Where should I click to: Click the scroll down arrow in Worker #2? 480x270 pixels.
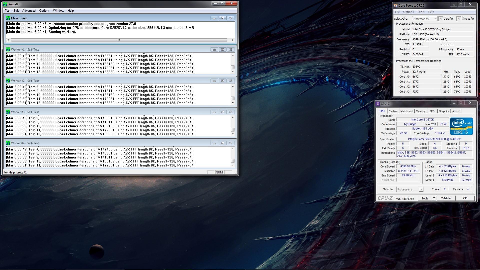[x=233, y=103]
